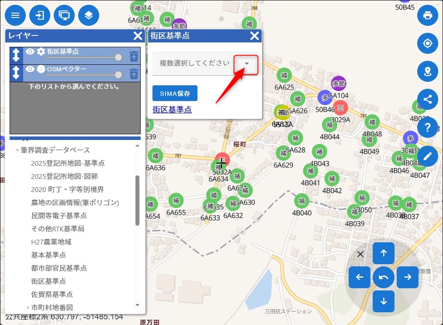Delete the 街区基準点 layer with trash icon

(x=134, y=56)
